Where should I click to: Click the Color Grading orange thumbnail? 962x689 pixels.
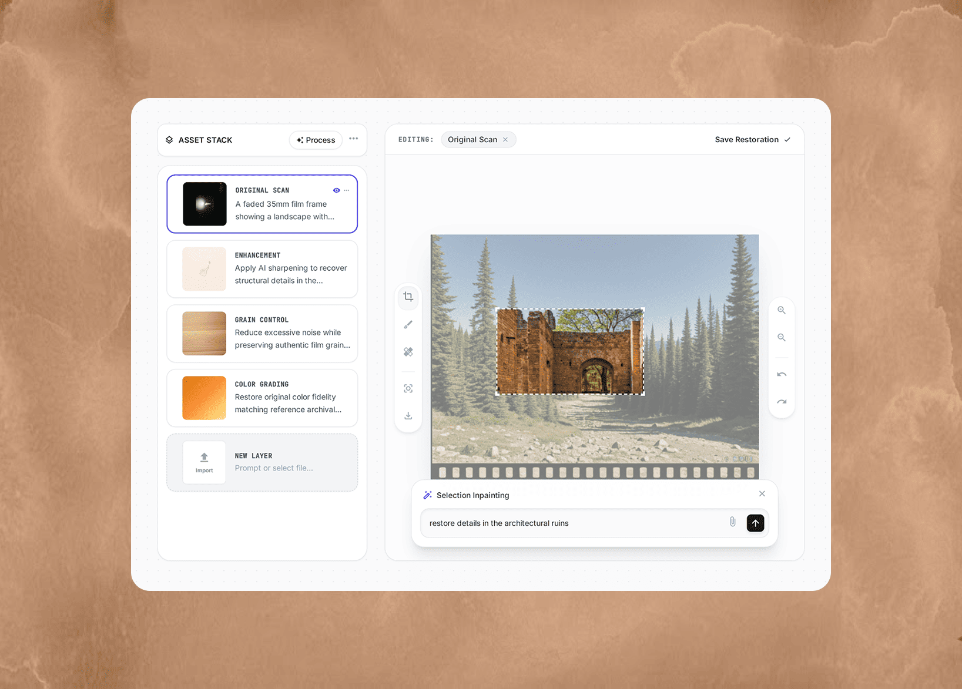204,398
